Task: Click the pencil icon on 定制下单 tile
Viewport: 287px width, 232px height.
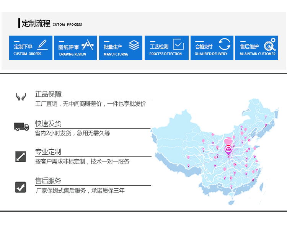Action: pyautogui.click(x=42, y=44)
